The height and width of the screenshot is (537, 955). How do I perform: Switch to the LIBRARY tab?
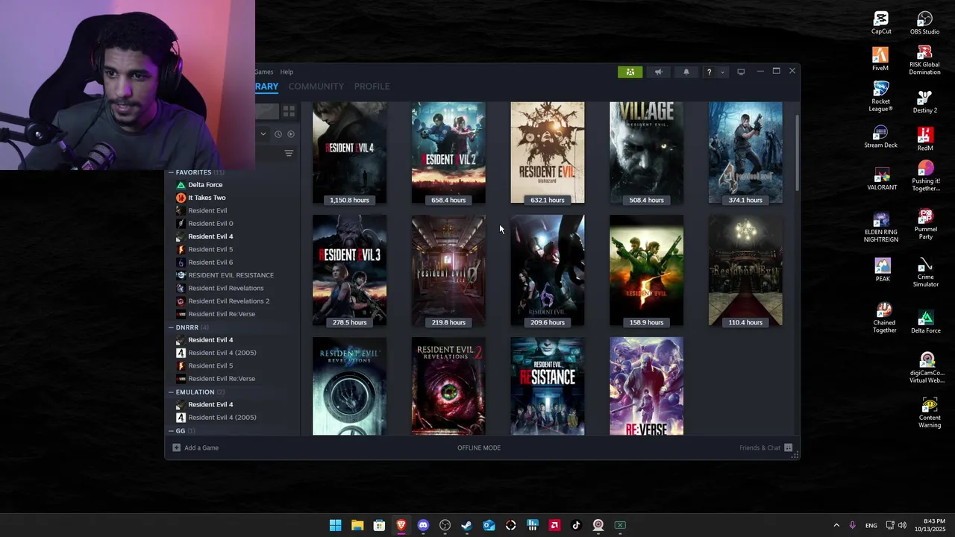(266, 87)
